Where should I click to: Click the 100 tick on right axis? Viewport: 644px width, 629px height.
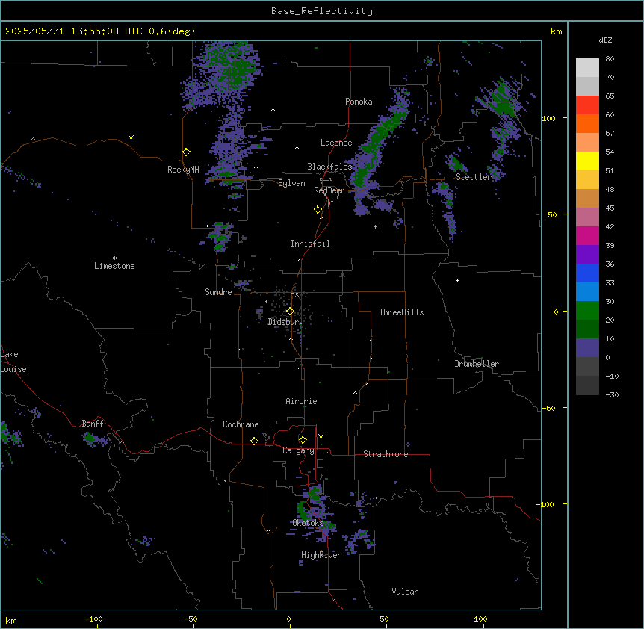coord(548,118)
